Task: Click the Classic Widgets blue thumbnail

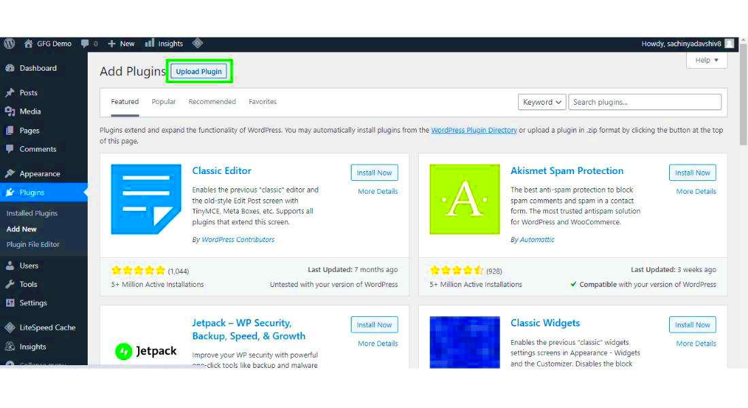Action: pos(464,342)
